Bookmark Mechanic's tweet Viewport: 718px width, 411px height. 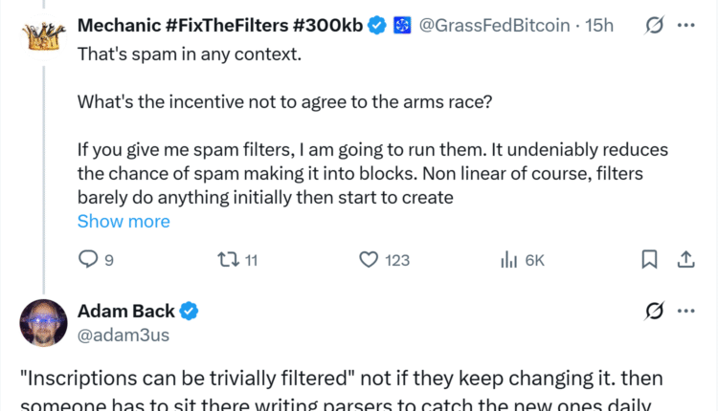(x=649, y=259)
